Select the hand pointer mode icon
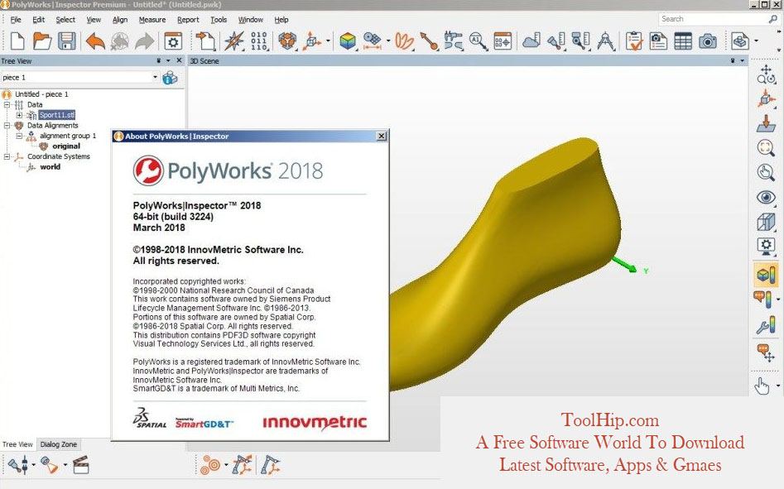 pyautogui.click(x=762, y=386)
